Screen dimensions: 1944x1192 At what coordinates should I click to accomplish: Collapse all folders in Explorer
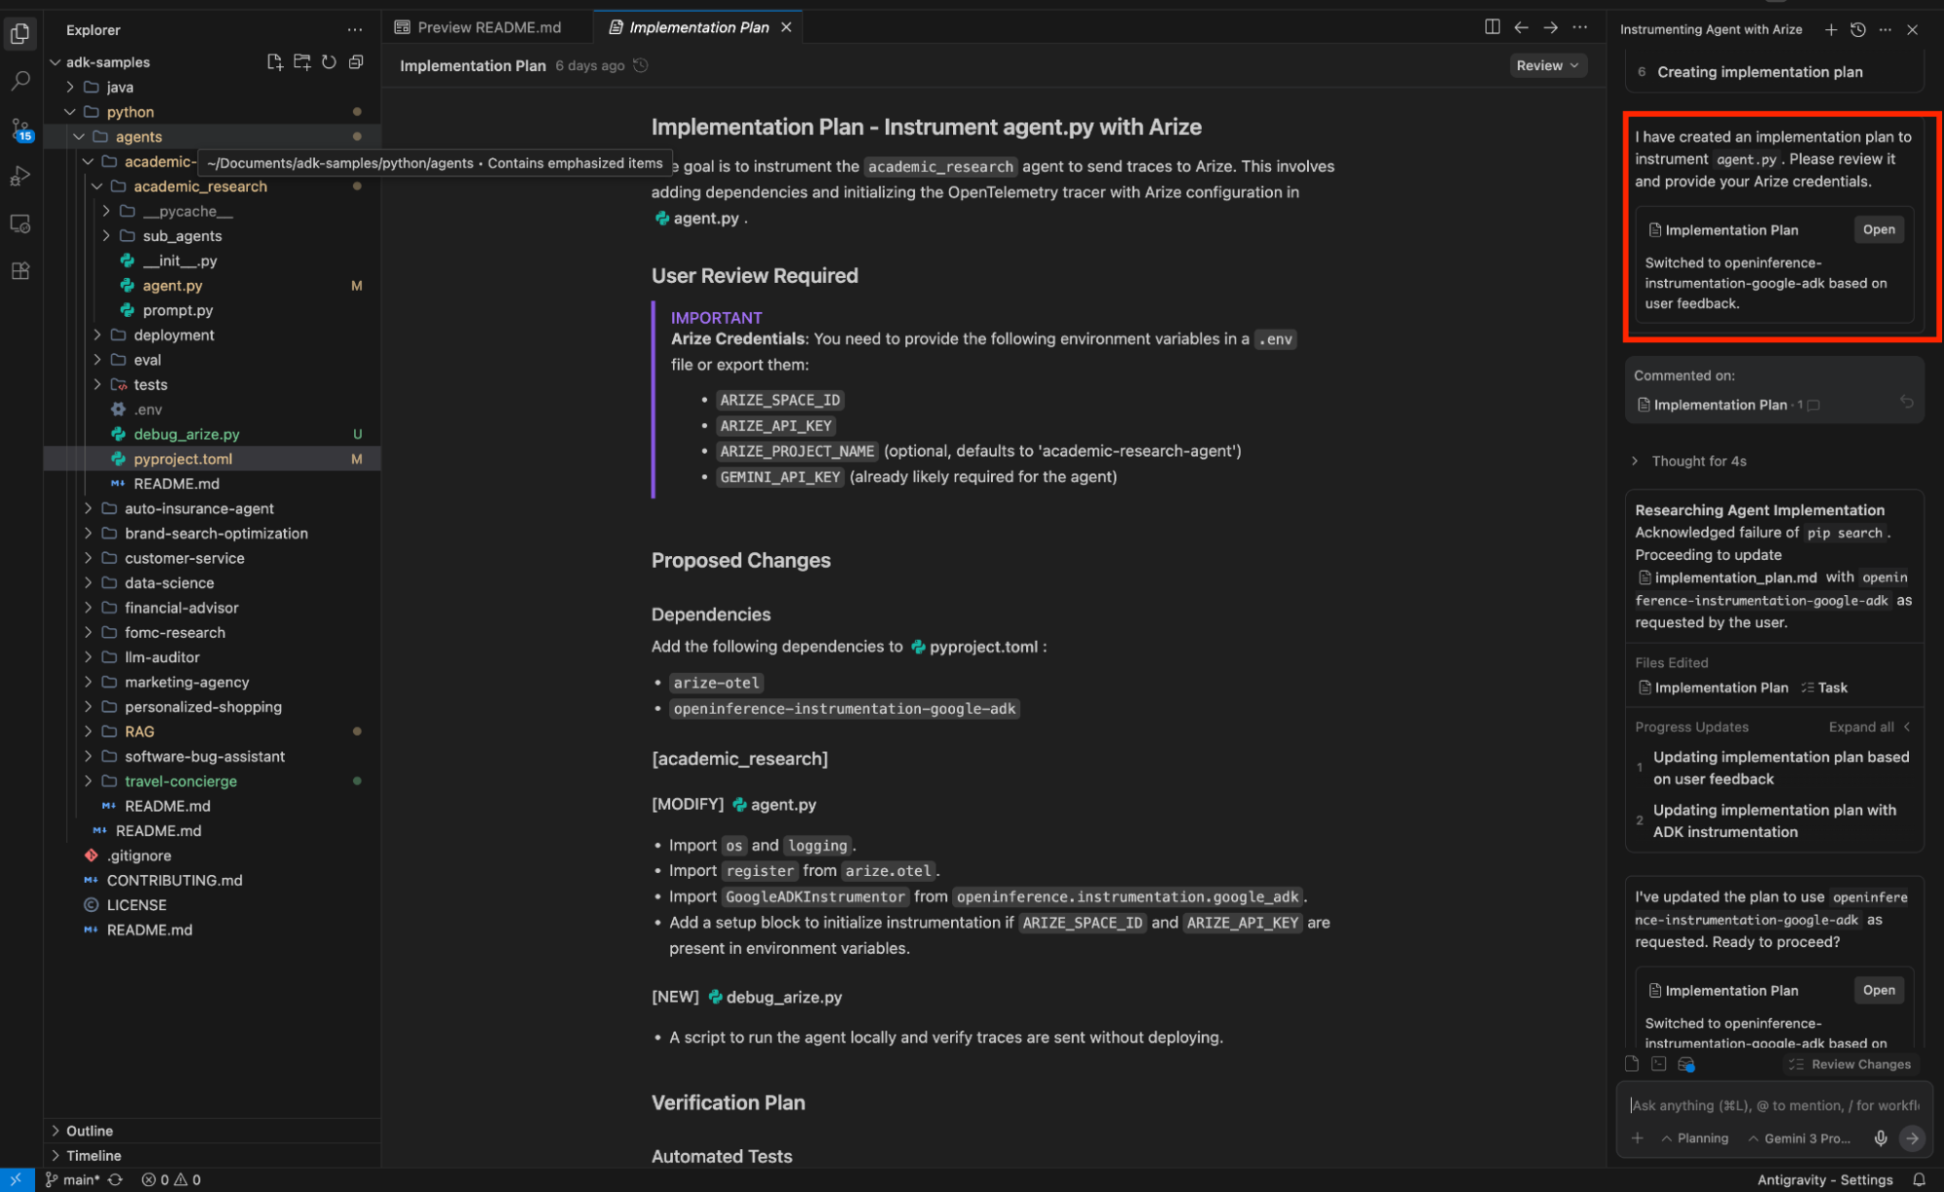pos(356,62)
